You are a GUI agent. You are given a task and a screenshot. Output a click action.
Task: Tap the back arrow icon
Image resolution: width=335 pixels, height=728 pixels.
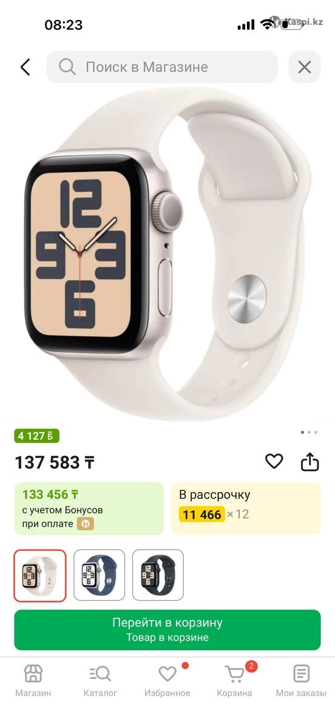pyautogui.click(x=25, y=67)
